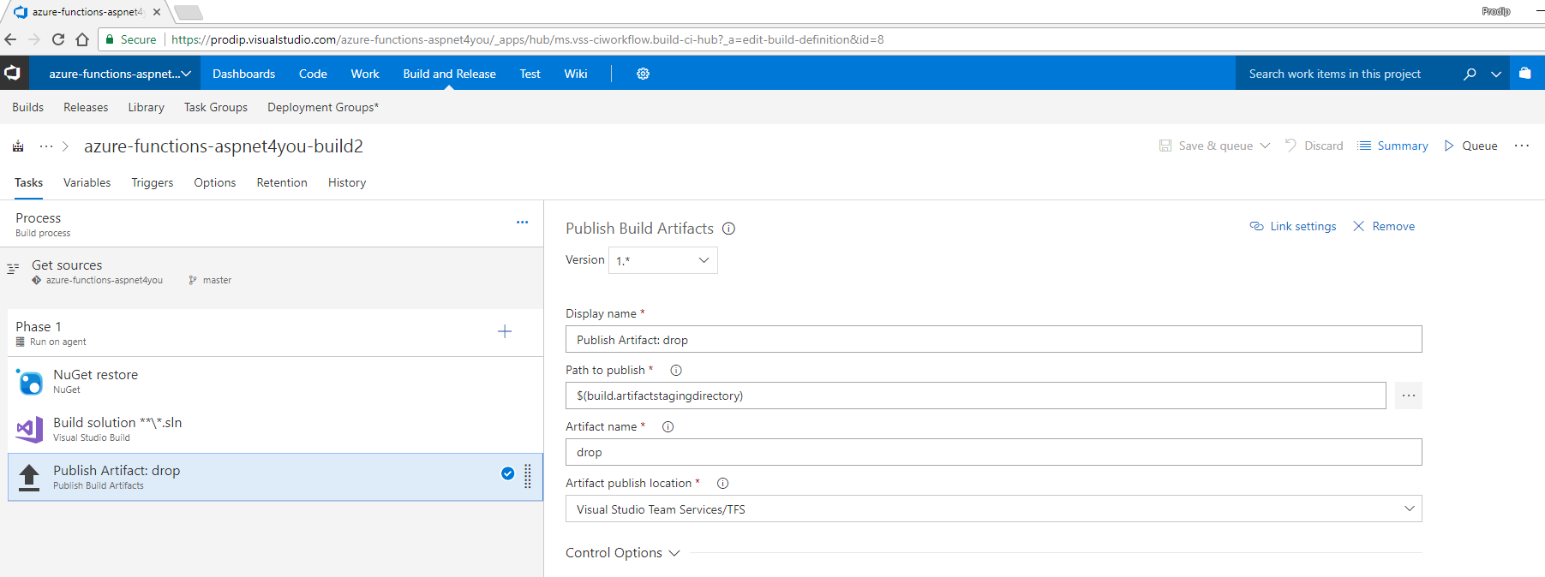Click drag handle on Publish Artifact task
This screenshot has width=1545, height=577.
(528, 476)
